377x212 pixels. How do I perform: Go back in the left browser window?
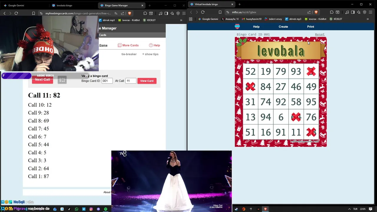(x=4, y=13)
